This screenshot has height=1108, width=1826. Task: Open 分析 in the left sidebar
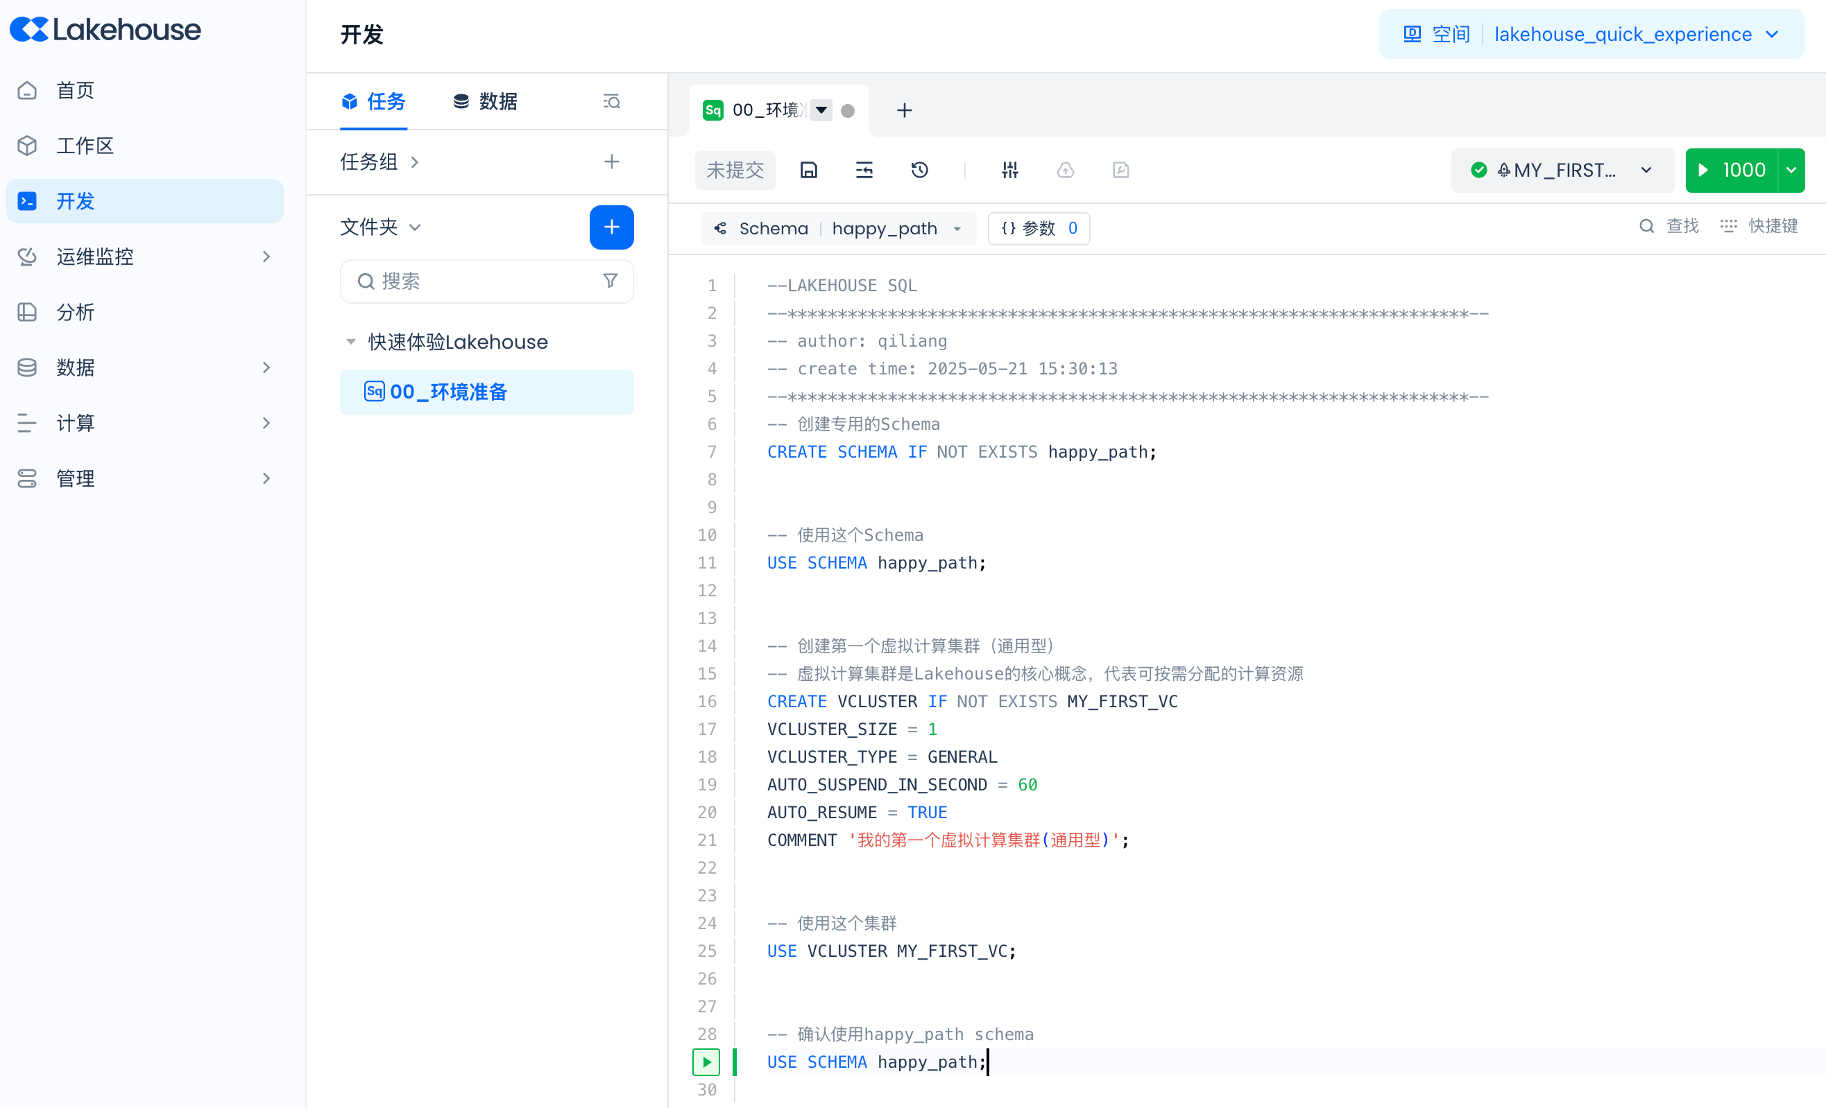pos(75,312)
